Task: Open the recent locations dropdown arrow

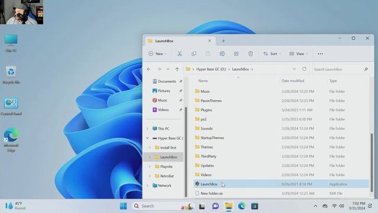Action: [168, 69]
